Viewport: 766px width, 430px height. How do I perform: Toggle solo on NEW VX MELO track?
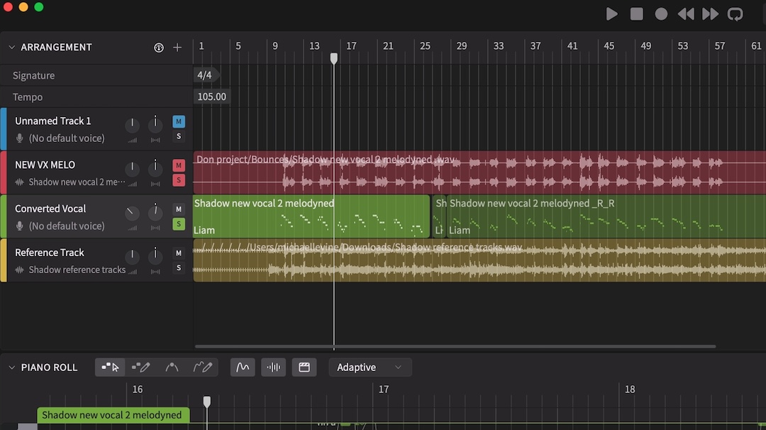(179, 180)
